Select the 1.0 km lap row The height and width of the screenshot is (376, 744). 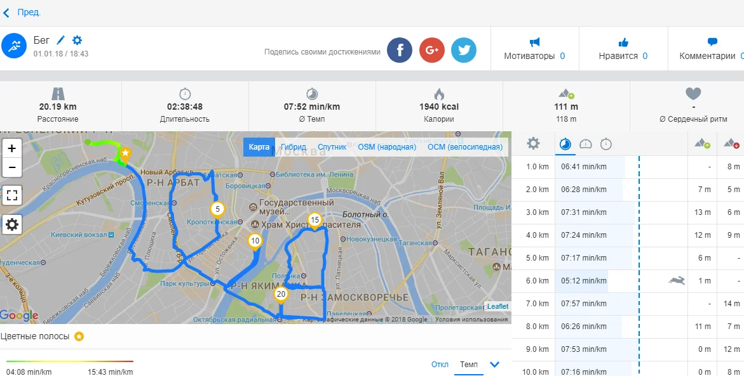[x=628, y=167]
